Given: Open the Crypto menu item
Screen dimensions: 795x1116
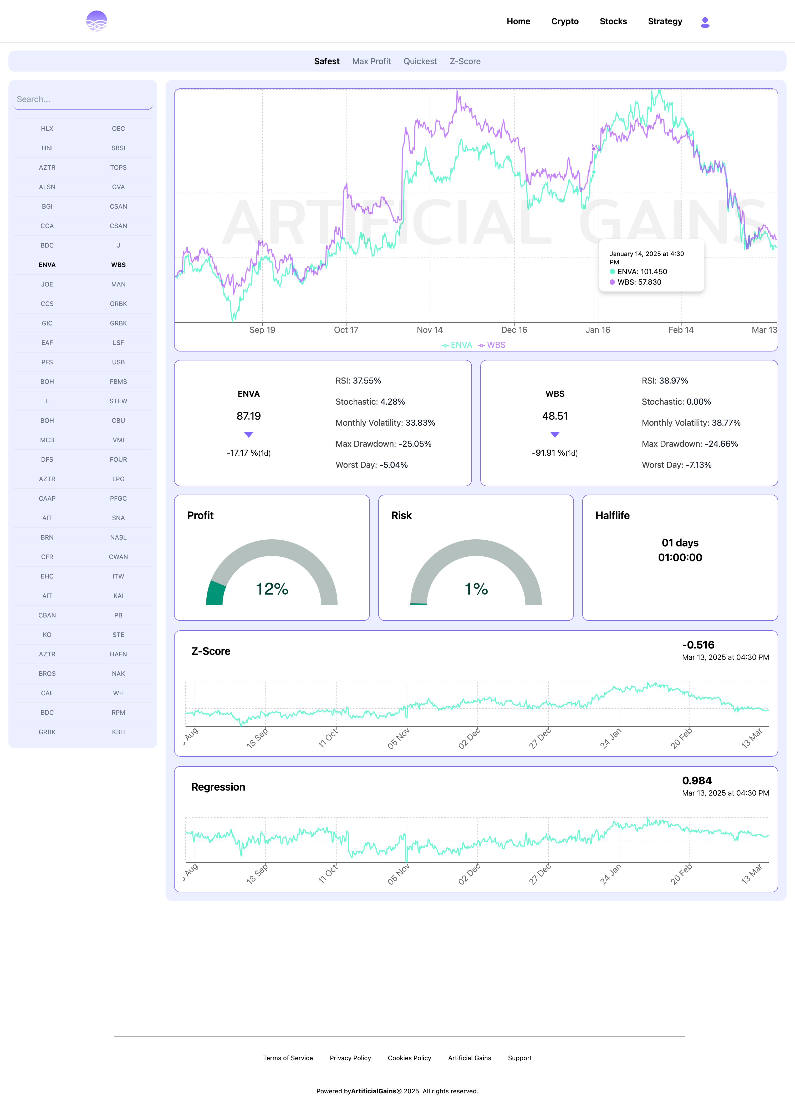Looking at the screenshot, I should (x=565, y=21).
